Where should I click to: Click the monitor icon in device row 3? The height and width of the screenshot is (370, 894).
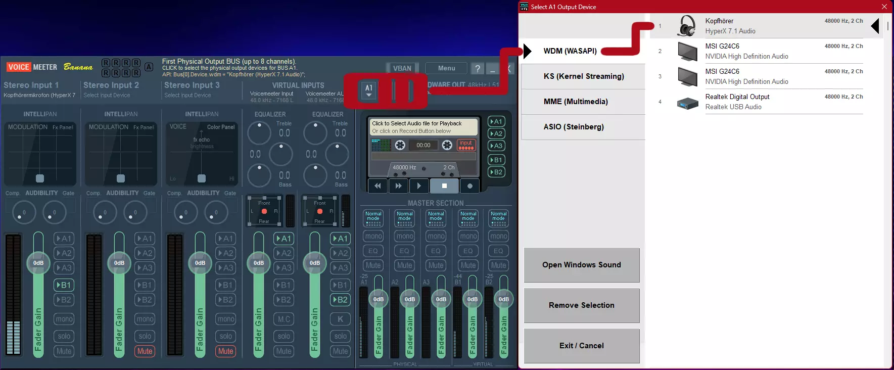click(687, 76)
